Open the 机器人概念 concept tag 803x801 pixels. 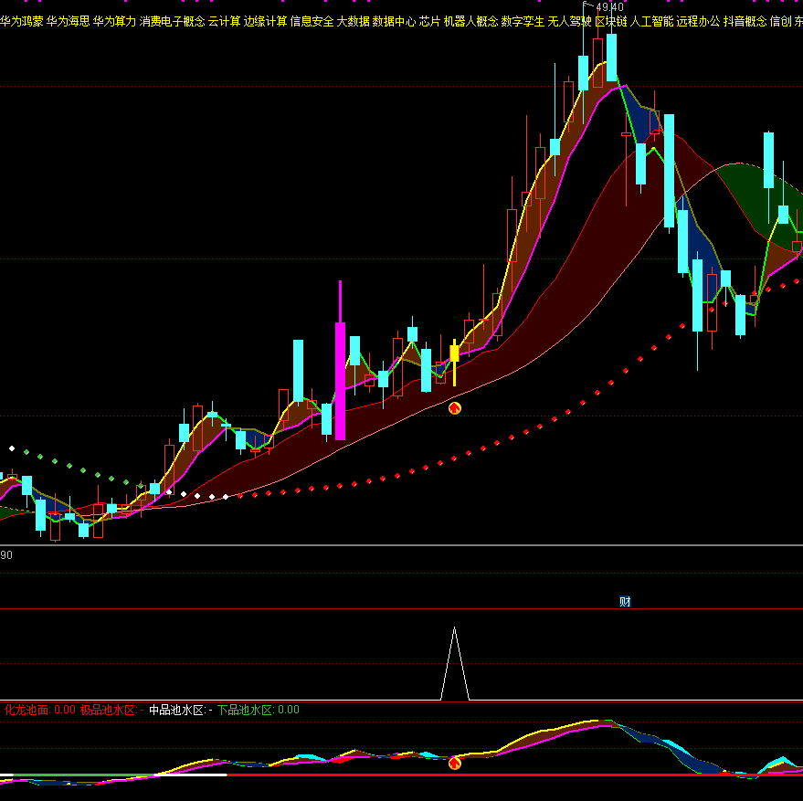tap(470, 20)
